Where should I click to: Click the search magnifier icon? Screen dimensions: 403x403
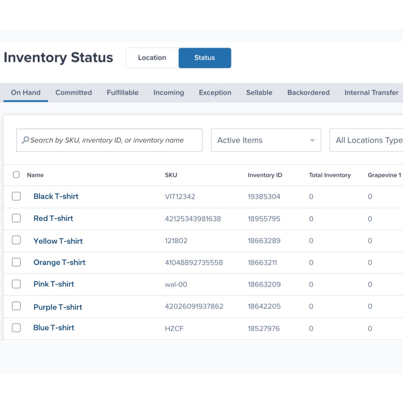pos(25,140)
